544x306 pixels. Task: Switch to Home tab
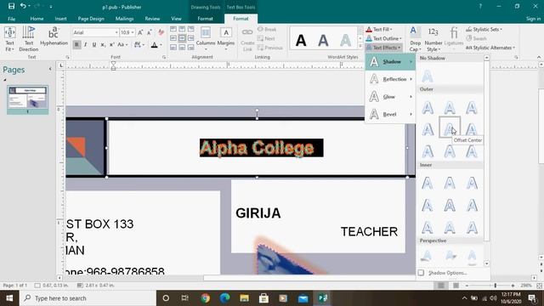pos(37,19)
